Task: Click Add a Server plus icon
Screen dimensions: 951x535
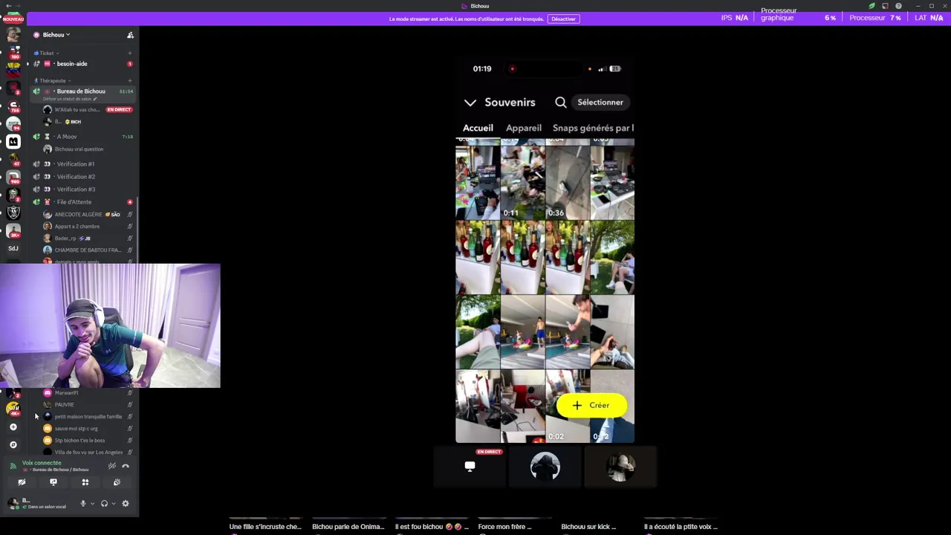Action: coord(13,427)
